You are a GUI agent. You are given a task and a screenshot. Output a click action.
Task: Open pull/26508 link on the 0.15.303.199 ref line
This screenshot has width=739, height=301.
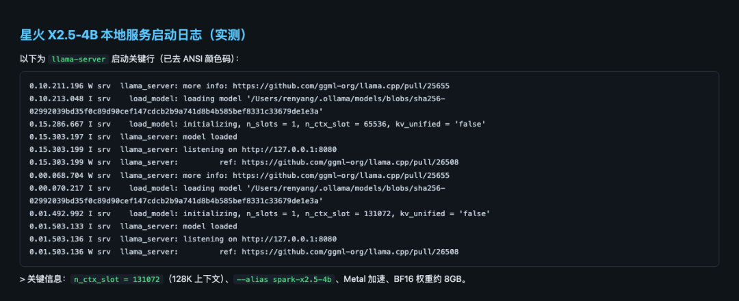pos(350,162)
